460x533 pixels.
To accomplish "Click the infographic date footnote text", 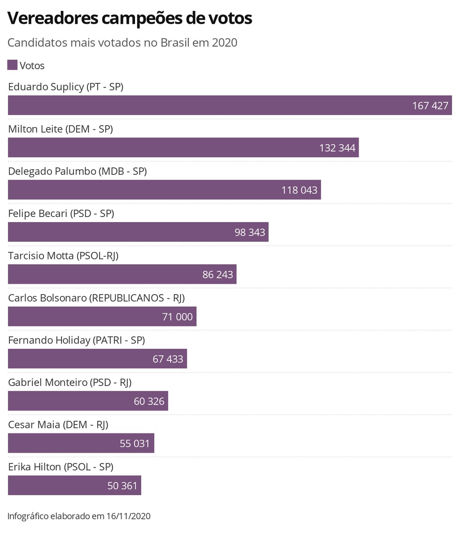I will [79, 516].
